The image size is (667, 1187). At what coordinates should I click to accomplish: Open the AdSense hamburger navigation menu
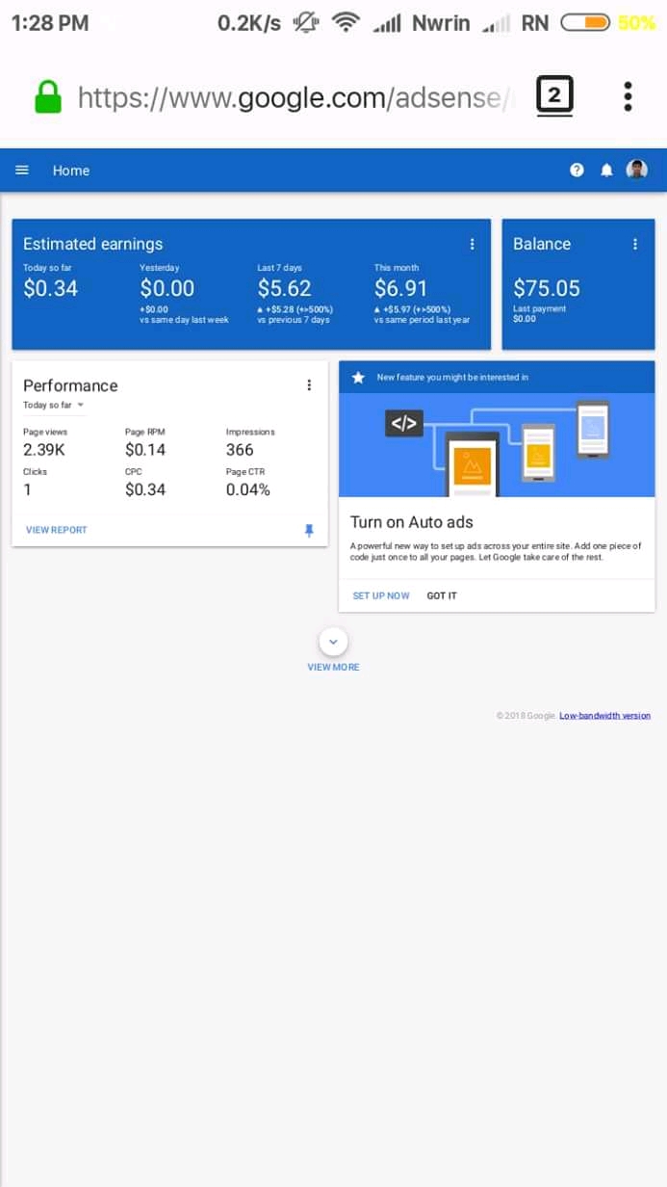click(x=22, y=171)
